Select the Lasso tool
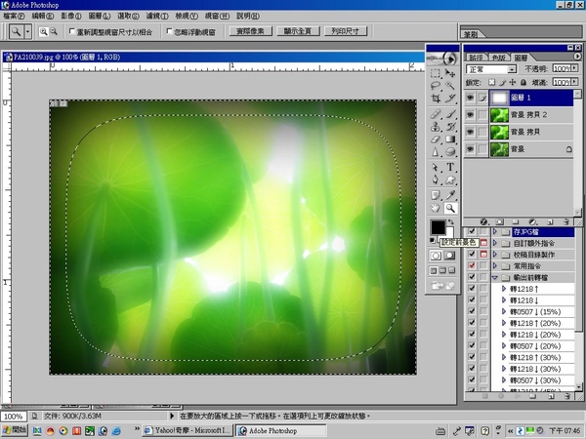586x439 pixels. [437, 86]
